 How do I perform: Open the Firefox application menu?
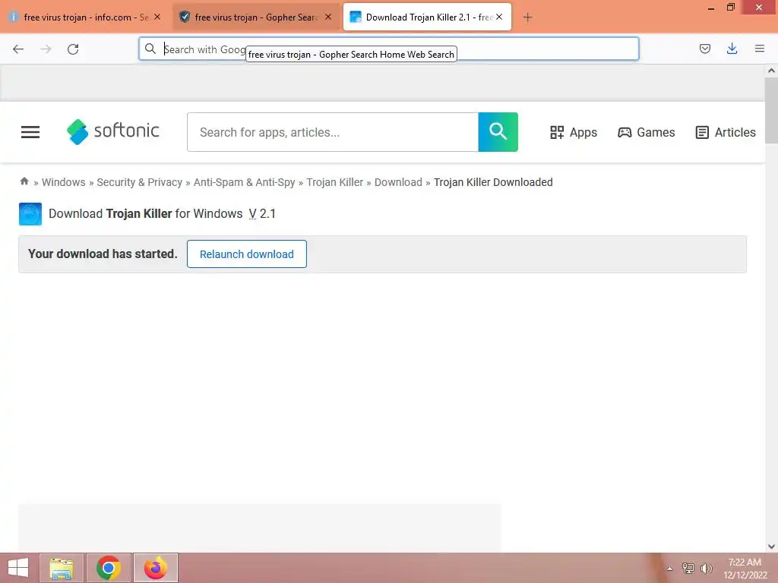click(759, 49)
